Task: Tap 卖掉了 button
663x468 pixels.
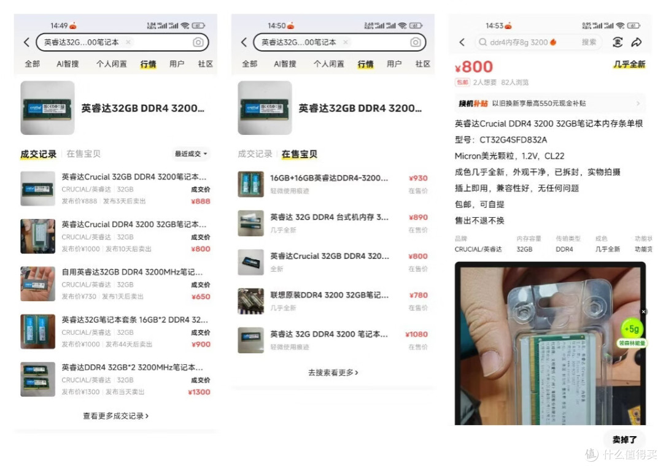Action: click(624, 440)
